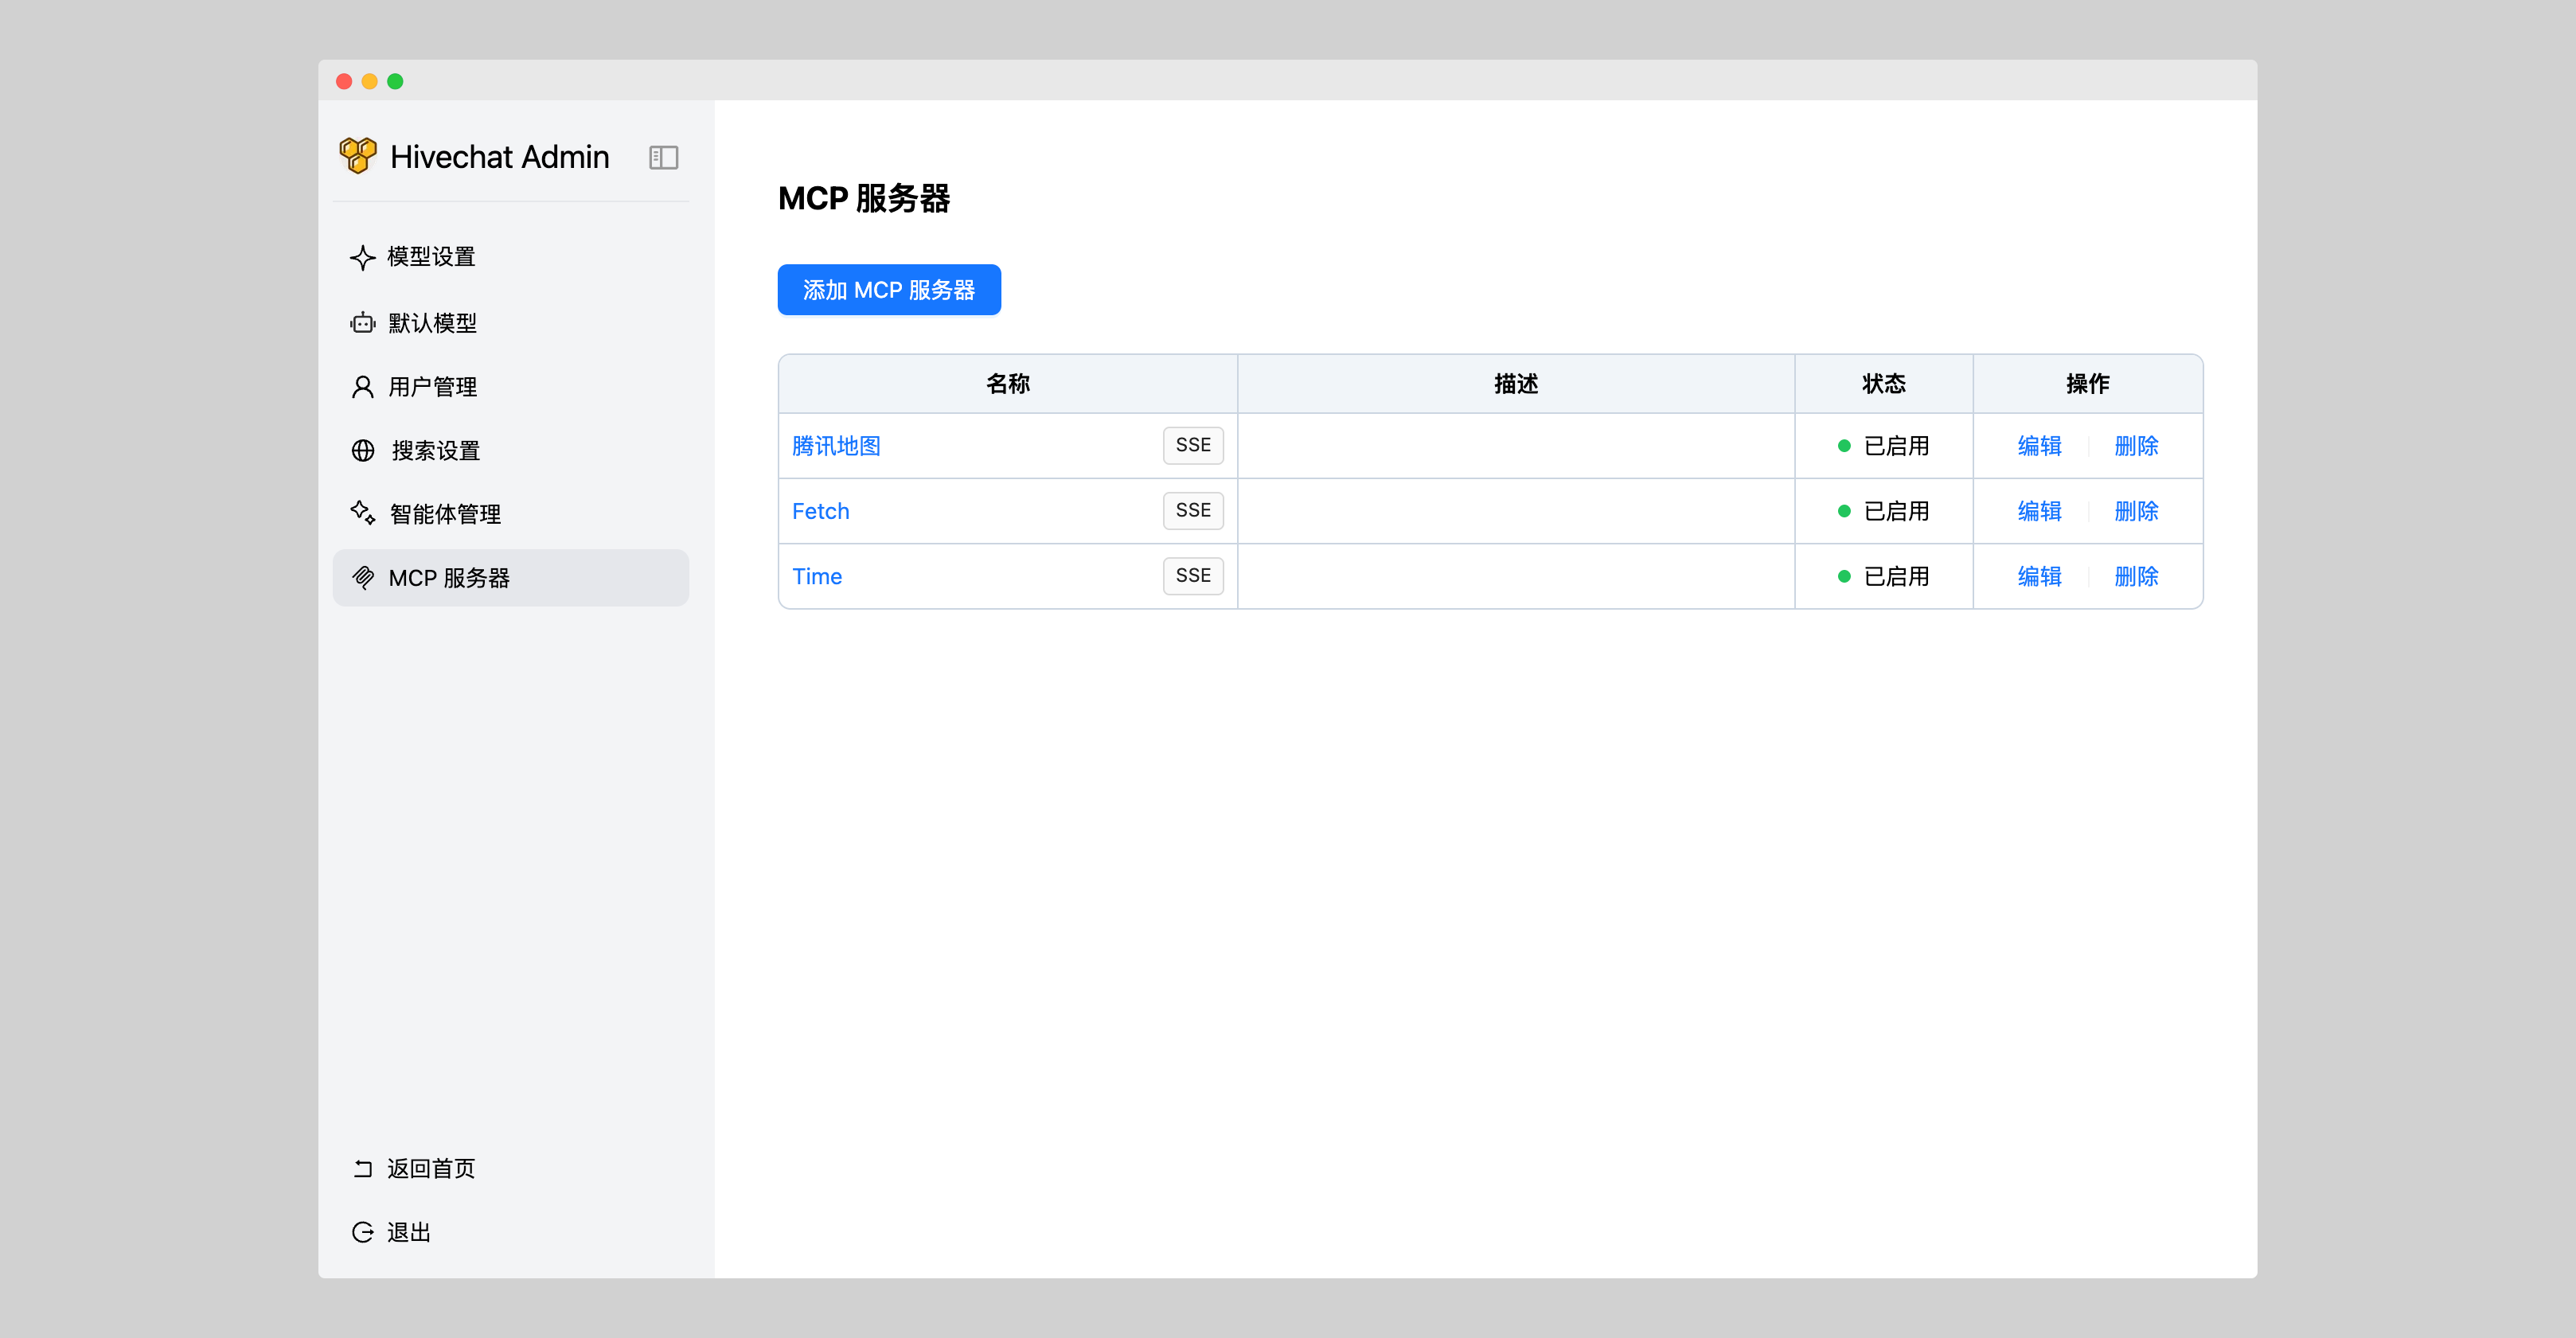Click the logout icon beside 退出

click(x=362, y=1232)
